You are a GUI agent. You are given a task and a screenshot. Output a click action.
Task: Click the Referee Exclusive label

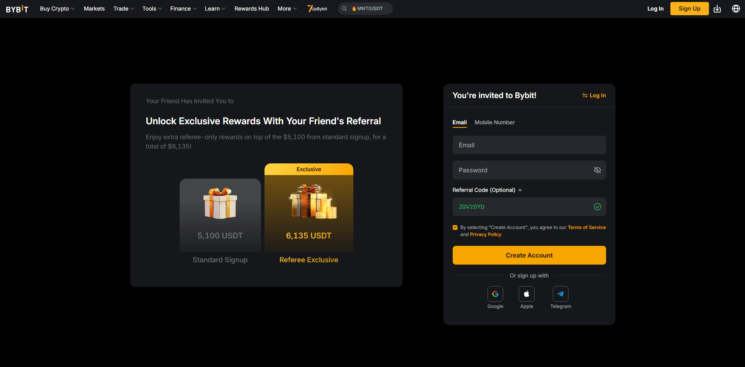click(309, 260)
